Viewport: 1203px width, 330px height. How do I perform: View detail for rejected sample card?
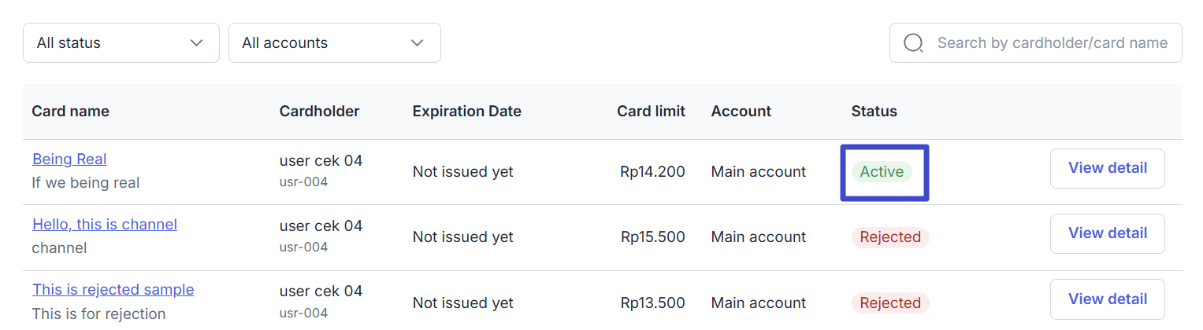click(1108, 299)
